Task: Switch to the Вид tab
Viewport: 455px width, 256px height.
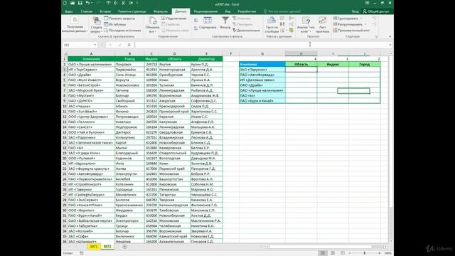Action: [227, 11]
